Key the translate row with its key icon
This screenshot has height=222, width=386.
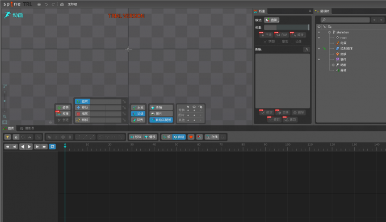124,107
